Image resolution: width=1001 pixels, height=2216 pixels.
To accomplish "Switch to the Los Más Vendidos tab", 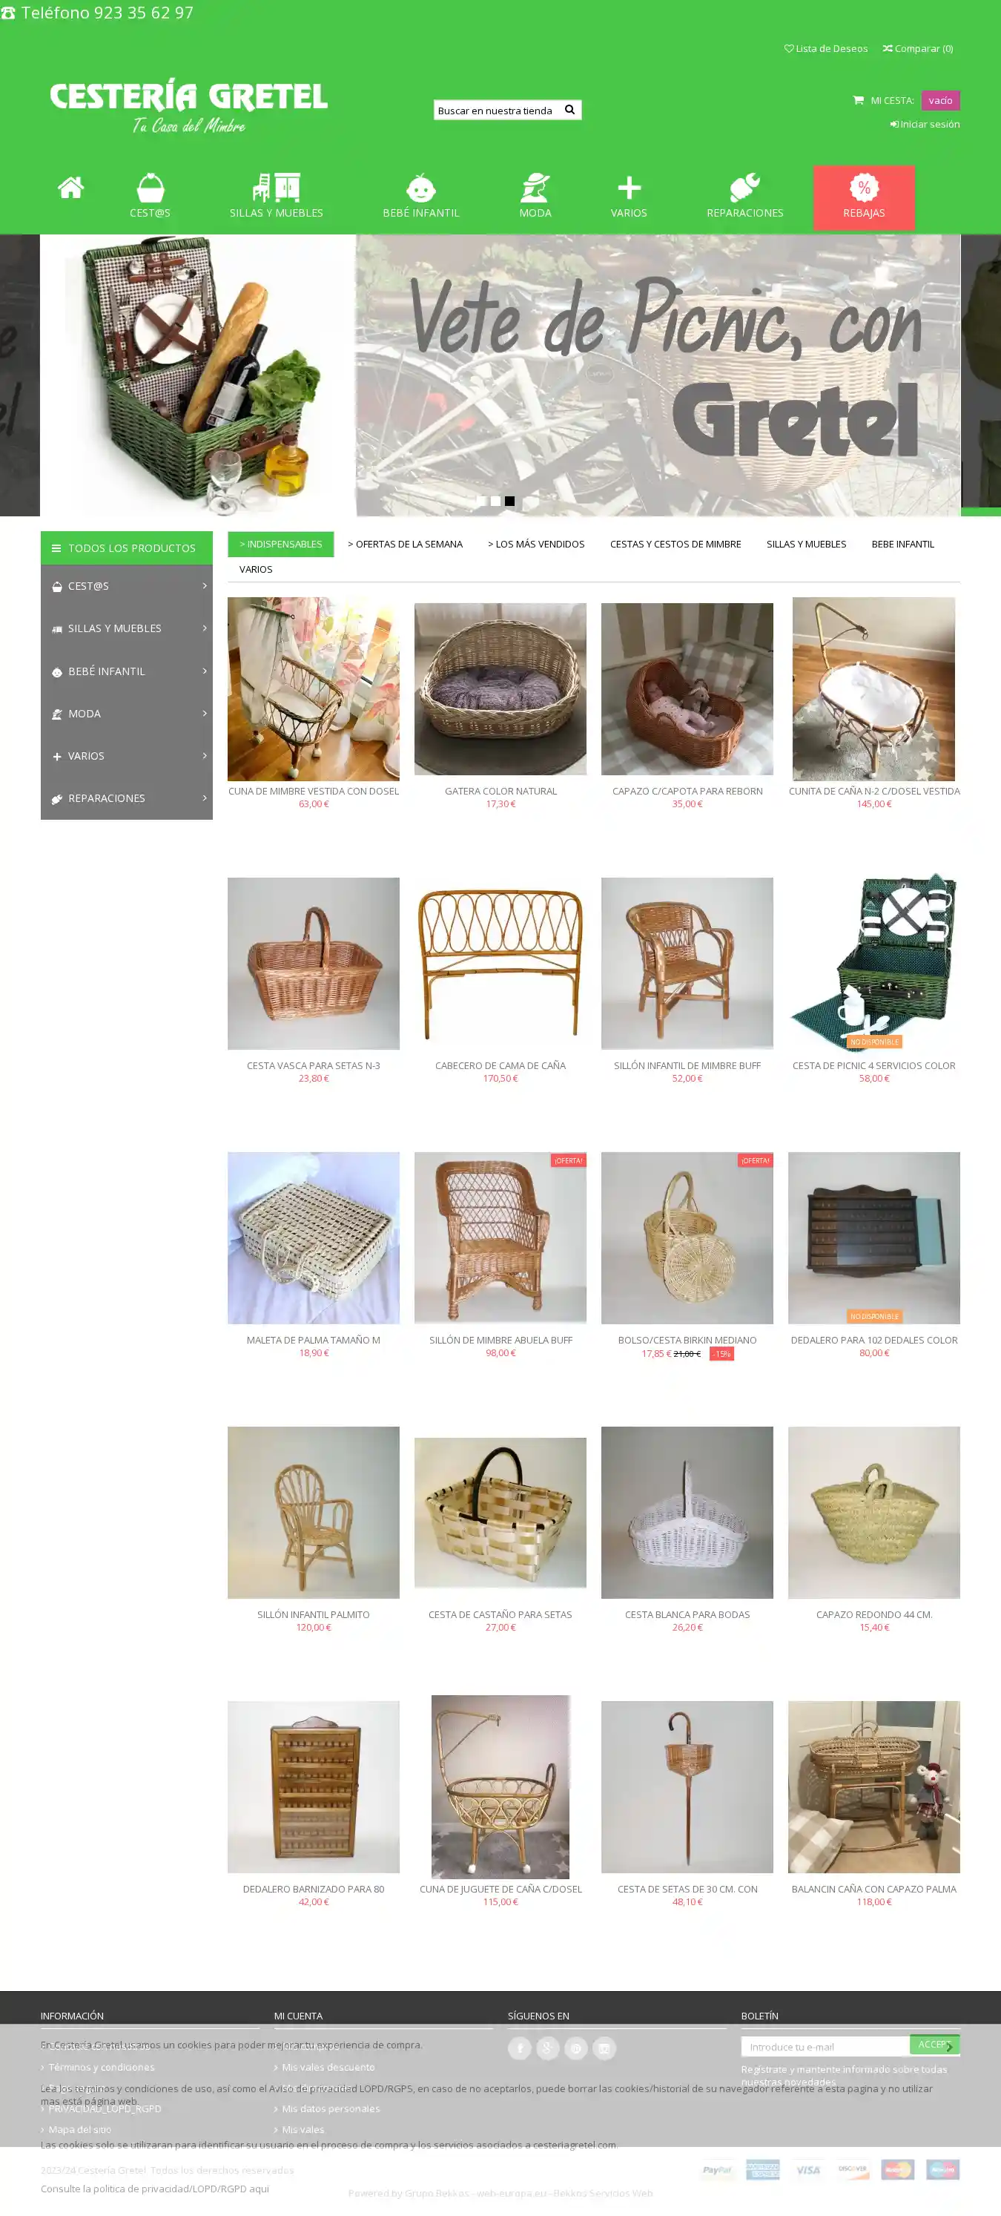I will click(536, 544).
